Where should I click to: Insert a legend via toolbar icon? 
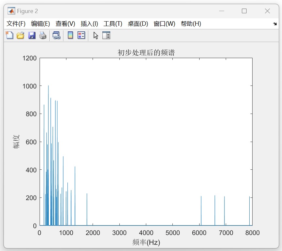[x=81, y=35]
